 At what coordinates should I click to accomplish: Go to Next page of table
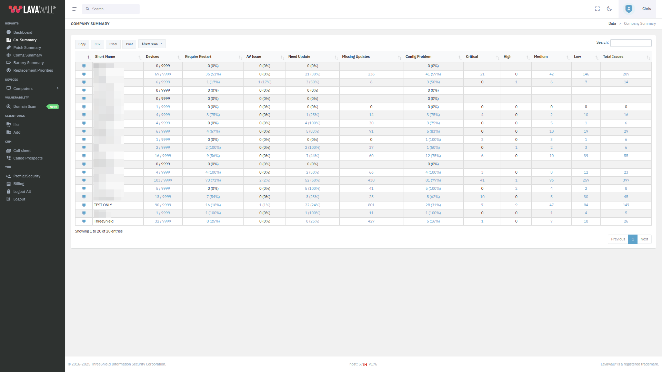click(x=644, y=239)
